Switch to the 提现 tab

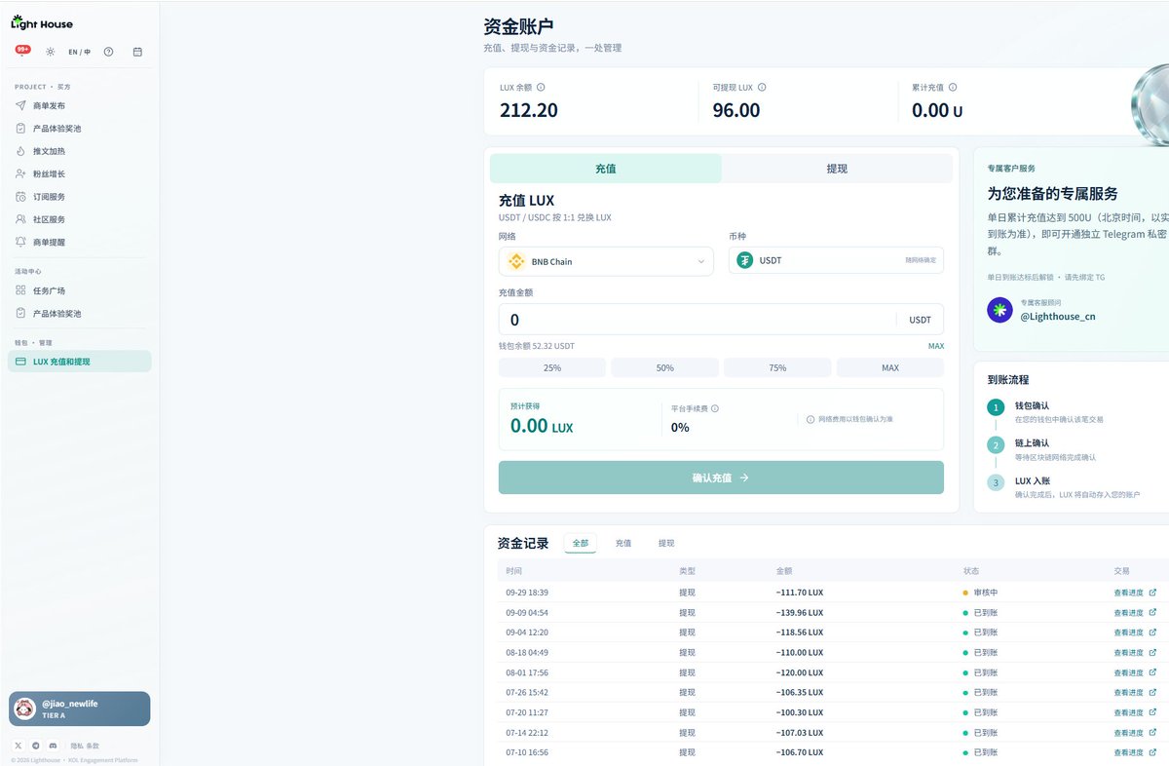(x=837, y=169)
